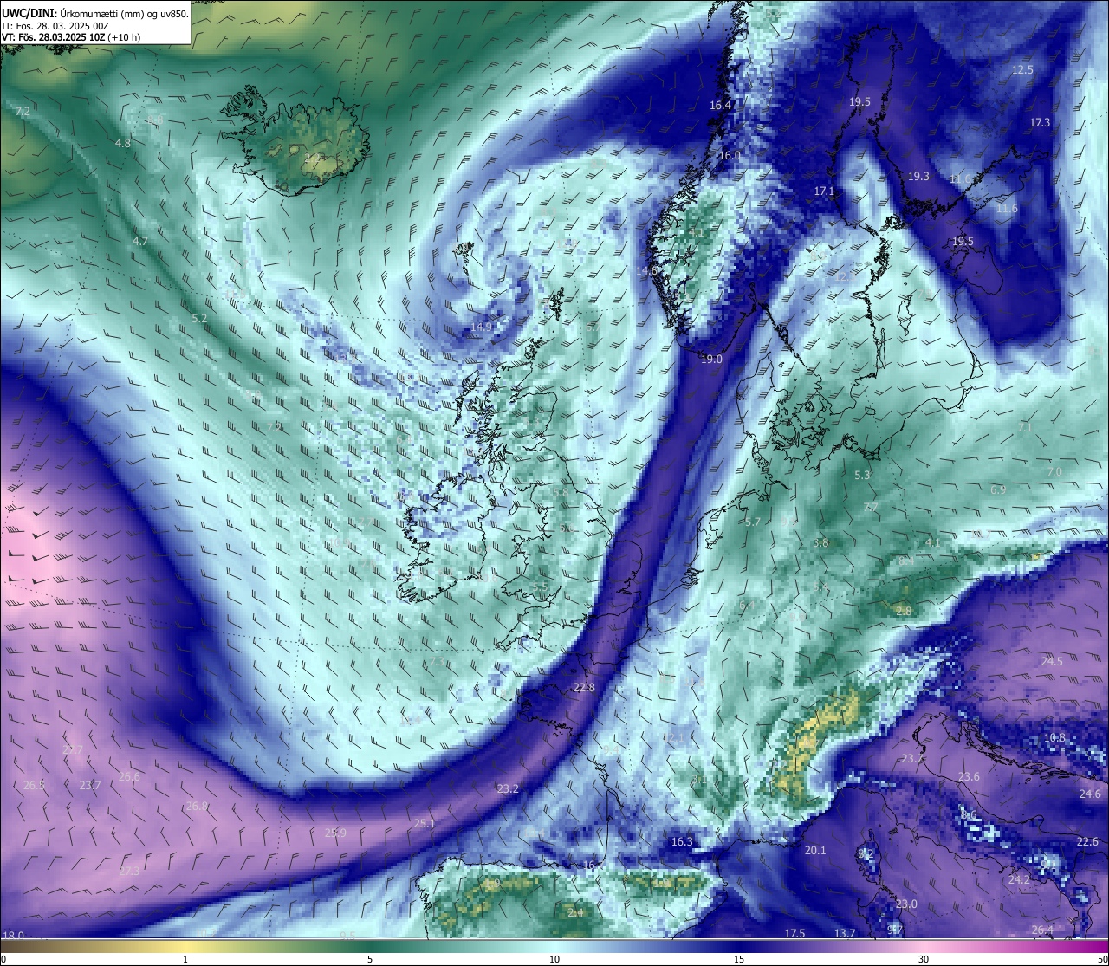
Task: Click the 5.7 value label over the Netherlands
Action: [752, 522]
